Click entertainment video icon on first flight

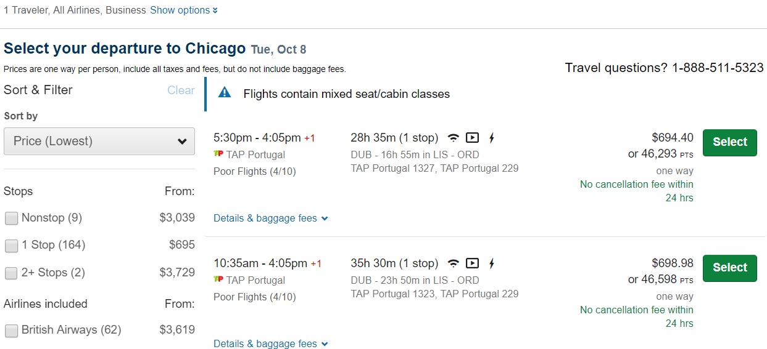click(472, 138)
